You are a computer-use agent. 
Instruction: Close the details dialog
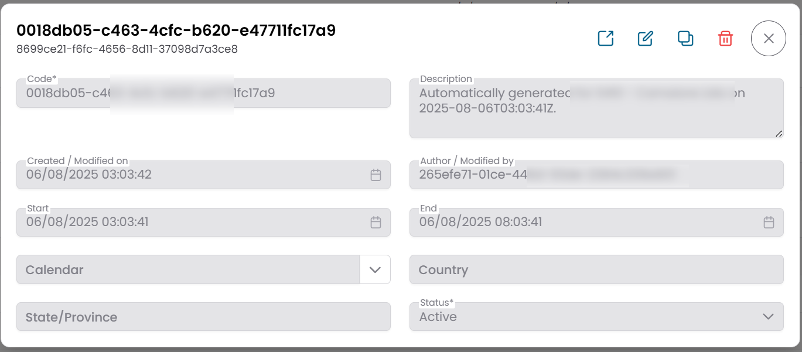click(x=768, y=39)
